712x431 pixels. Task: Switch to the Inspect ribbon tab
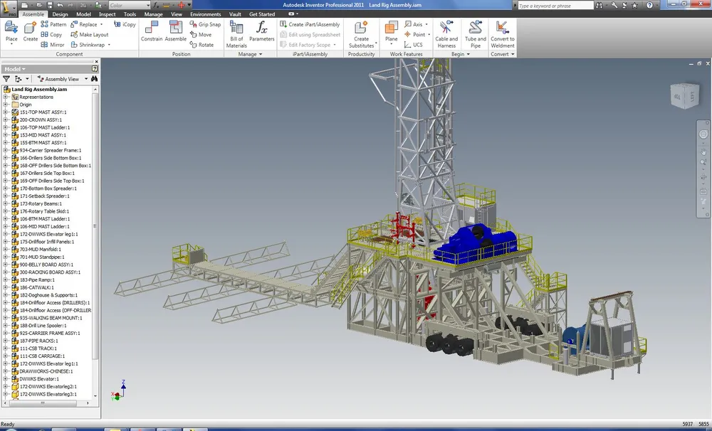(x=108, y=14)
